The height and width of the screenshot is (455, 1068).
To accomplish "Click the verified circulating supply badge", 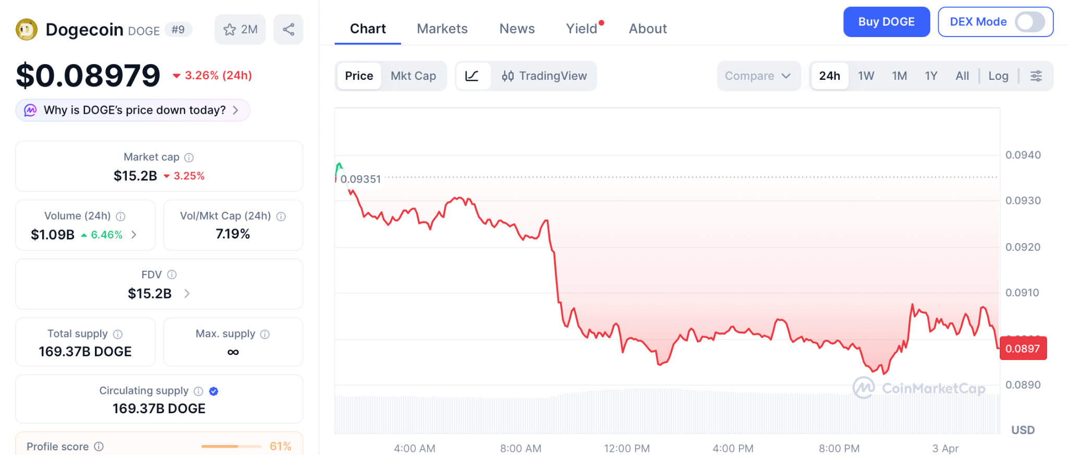I will 214,391.
